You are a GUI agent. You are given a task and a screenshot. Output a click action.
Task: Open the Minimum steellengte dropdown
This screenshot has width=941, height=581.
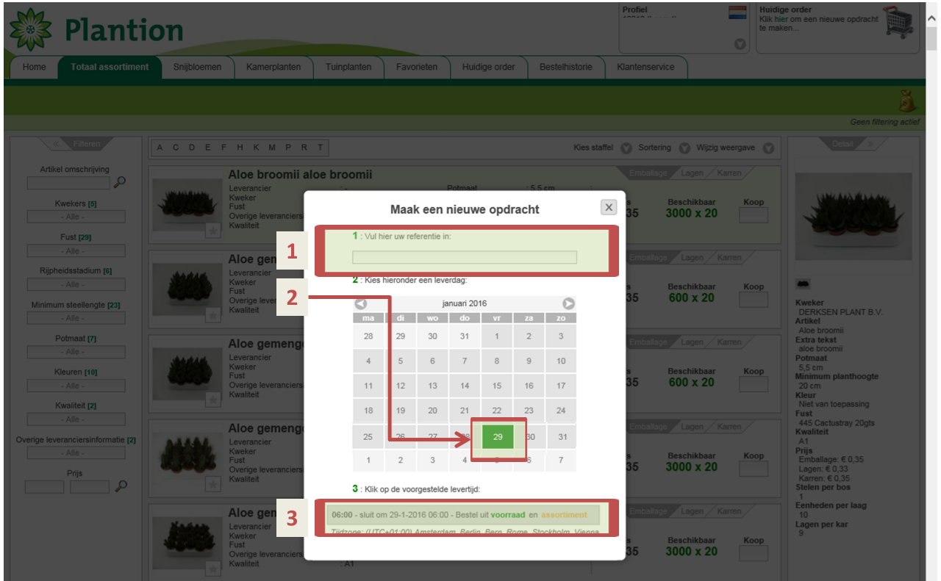point(76,318)
